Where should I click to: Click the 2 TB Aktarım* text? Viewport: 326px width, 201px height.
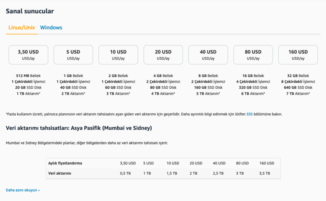click(x=73, y=94)
